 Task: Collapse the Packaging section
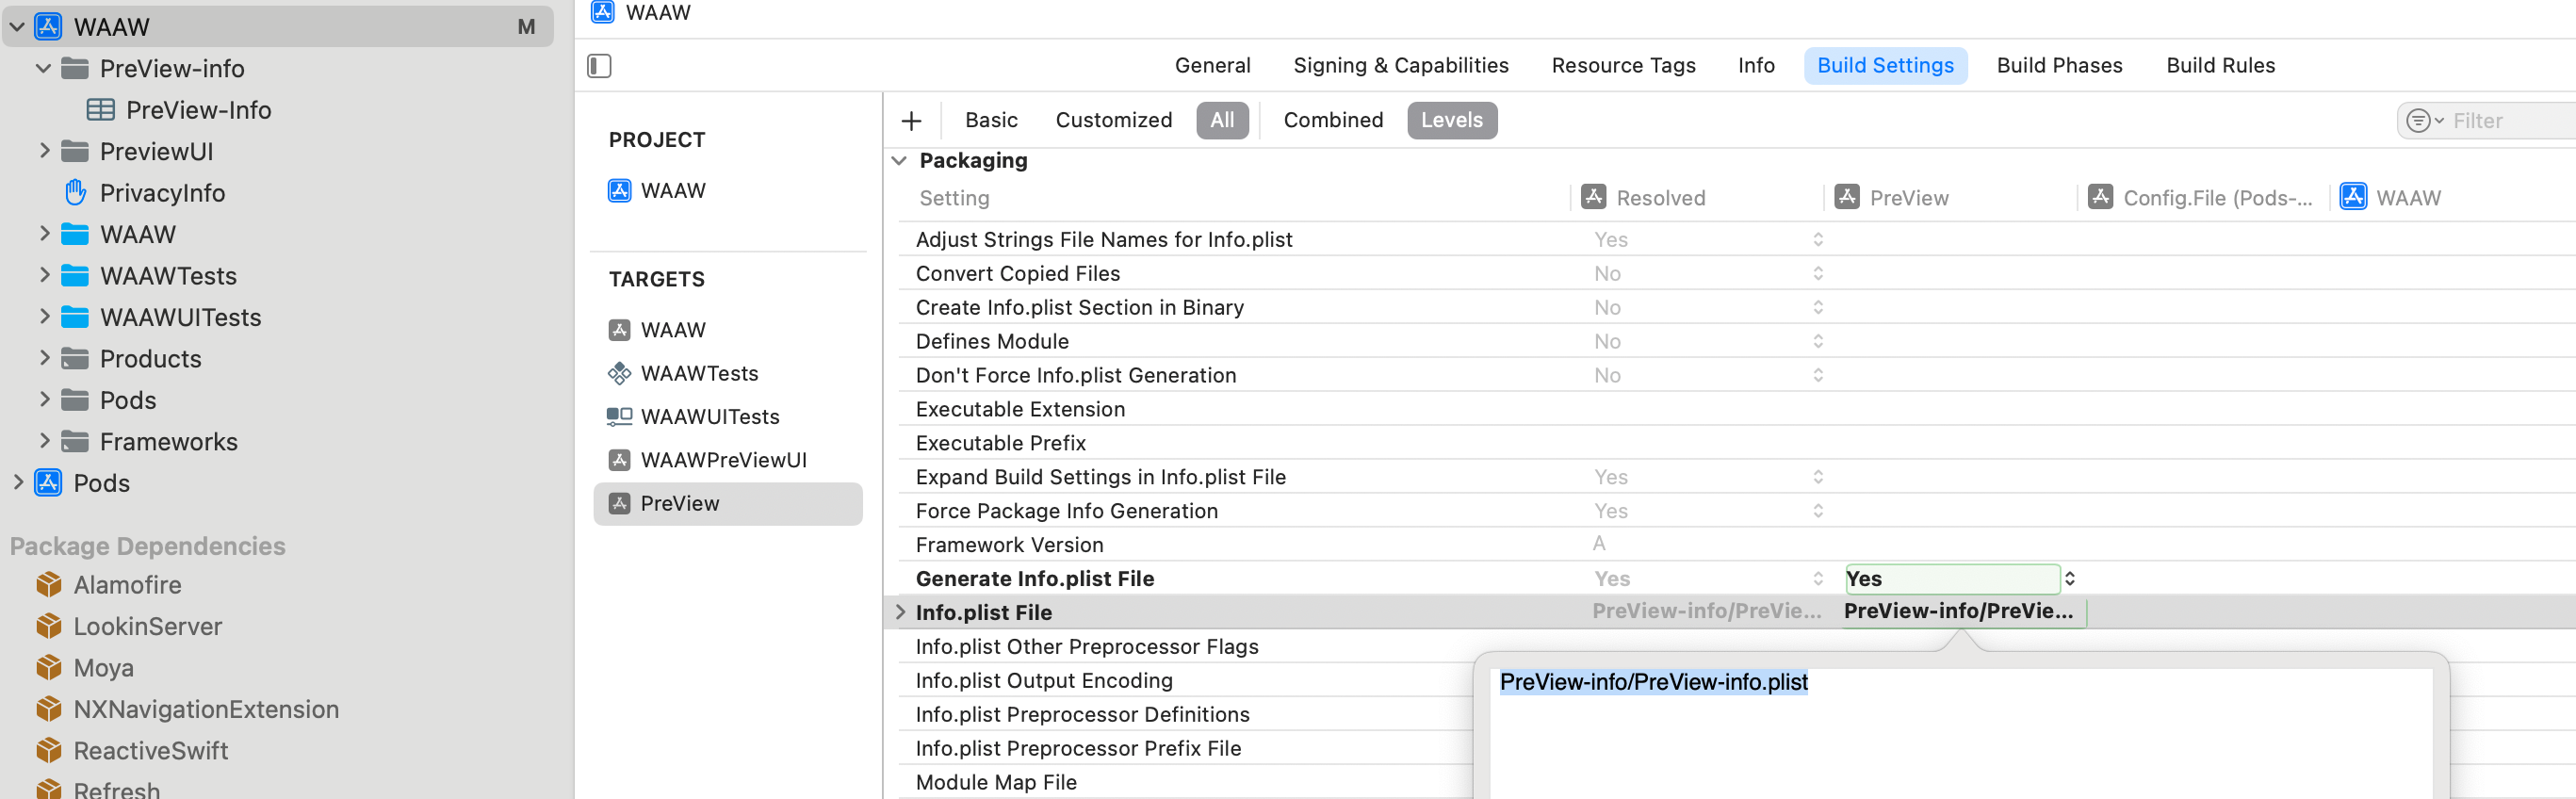pos(899,161)
